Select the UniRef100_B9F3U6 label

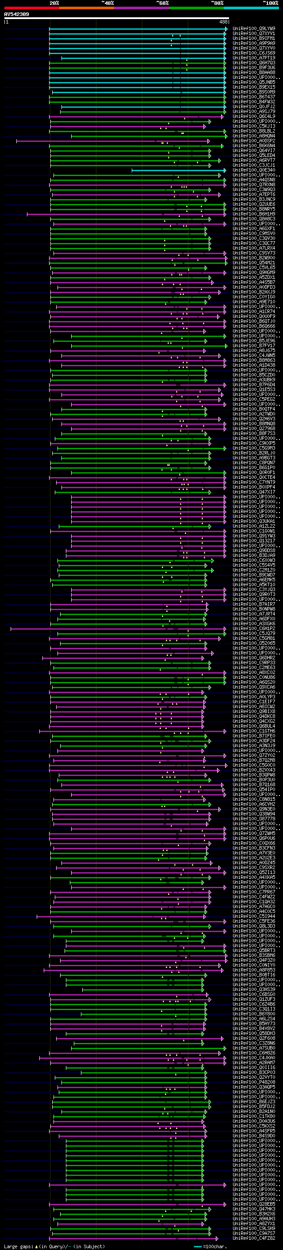254,67
